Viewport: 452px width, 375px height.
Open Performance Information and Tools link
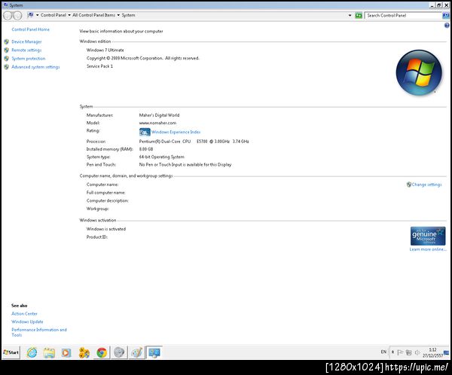click(x=39, y=332)
